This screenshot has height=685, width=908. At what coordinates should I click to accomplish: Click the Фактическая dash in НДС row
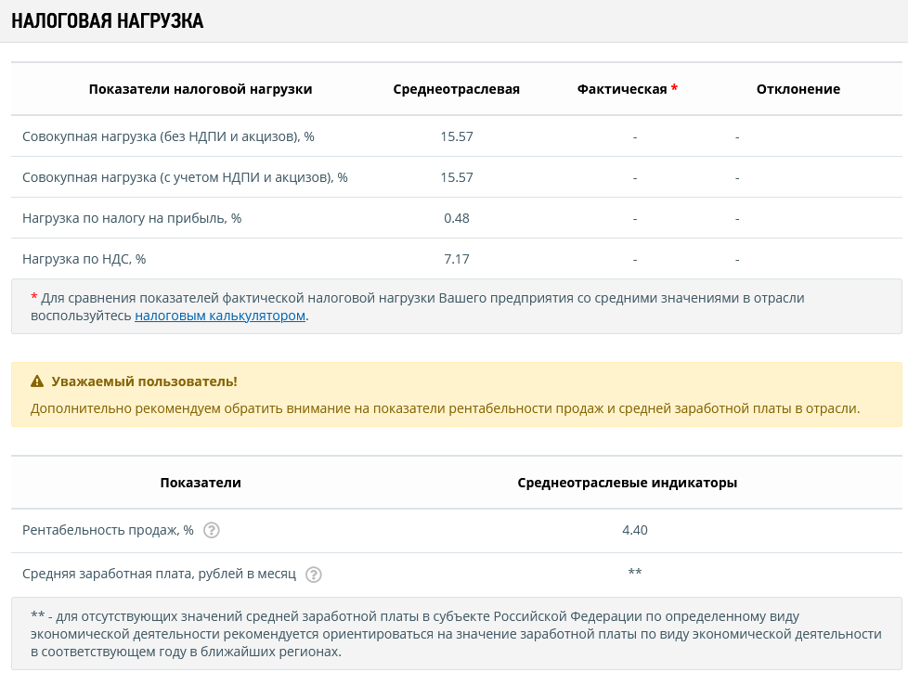pos(635,259)
